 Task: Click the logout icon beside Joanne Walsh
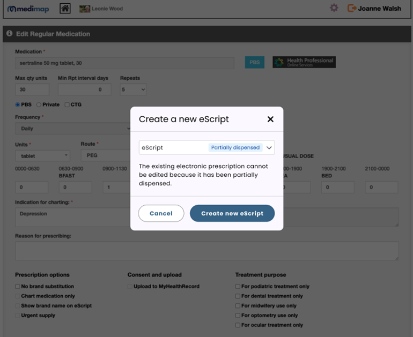pyautogui.click(x=352, y=8)
